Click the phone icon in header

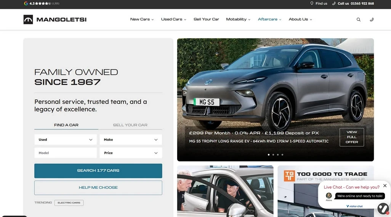[x=372, y=19]
